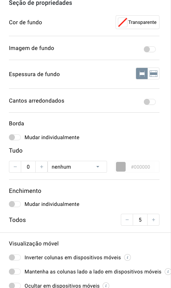Viewport: 171px width, 288px height.
Task: Open the nenhum border style dropdown
Action: pos(77,167)
